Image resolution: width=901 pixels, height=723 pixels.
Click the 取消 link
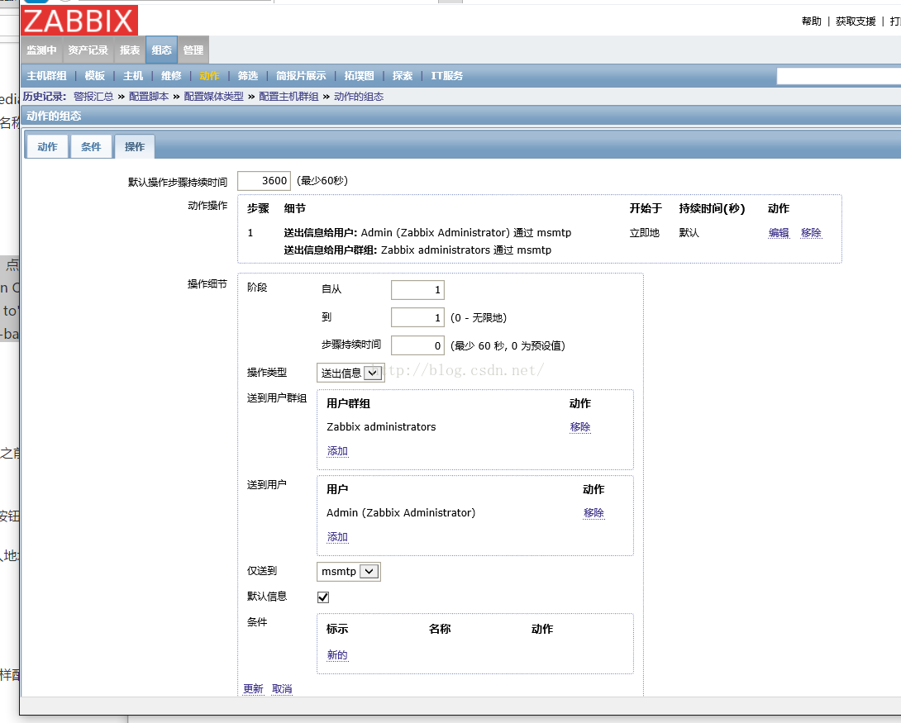click(282, 688)
